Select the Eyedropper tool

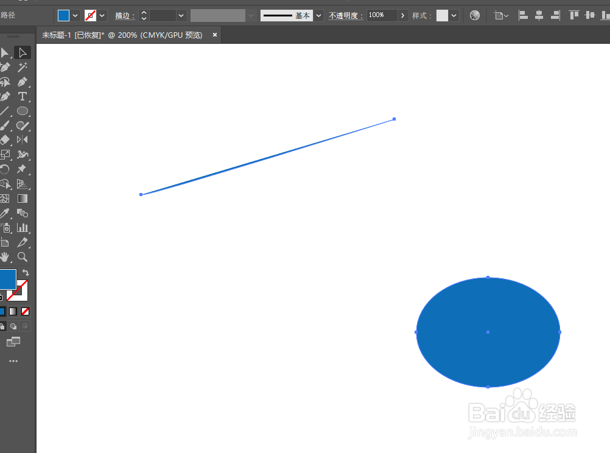(5, 213)
